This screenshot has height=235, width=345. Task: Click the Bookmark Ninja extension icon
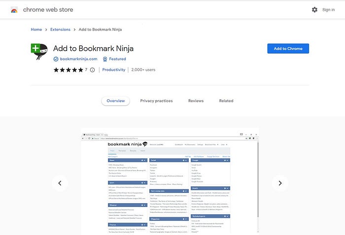pyautogui.click(x=39, y=52)
